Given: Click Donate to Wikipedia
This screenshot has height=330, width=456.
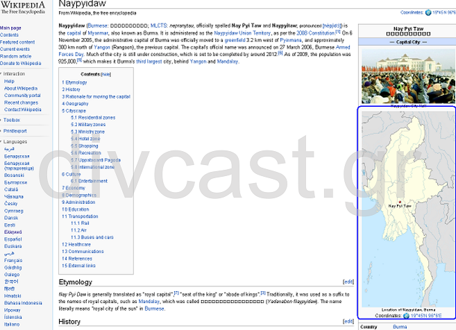Looking at the screenshot, I should click(x=20, y=63).
